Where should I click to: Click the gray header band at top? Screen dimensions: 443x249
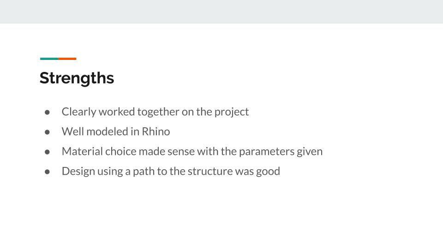pos(221,12)
